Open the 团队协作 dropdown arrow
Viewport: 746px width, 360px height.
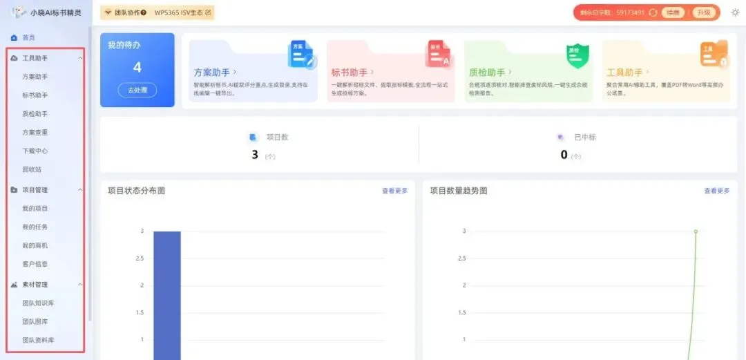click(108, 12)
